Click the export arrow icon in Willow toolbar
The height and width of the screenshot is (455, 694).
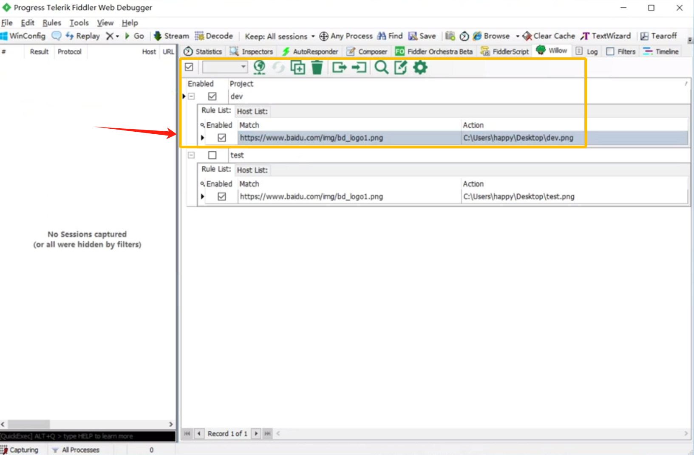[x=339, y=67]
